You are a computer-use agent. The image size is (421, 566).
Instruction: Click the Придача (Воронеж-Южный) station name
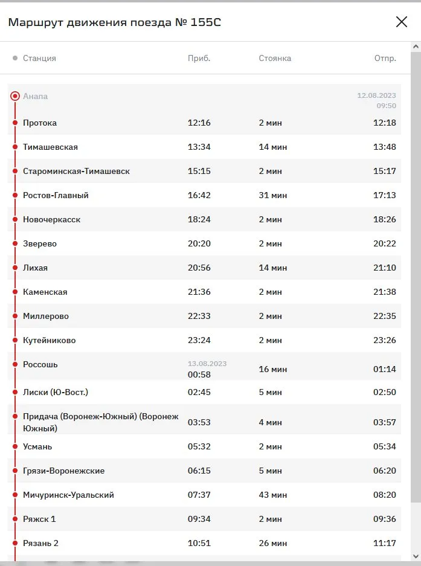(x=100, y=422)
